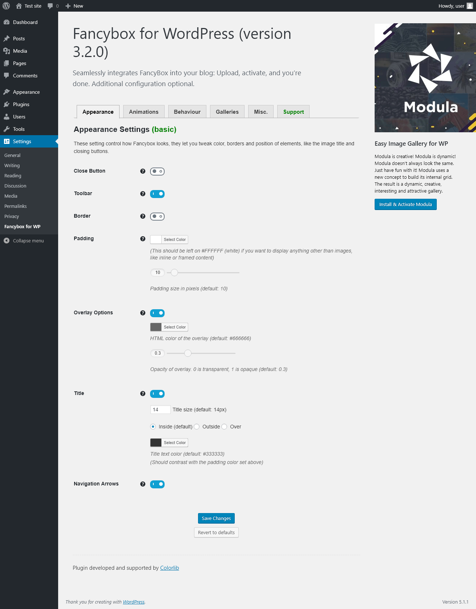Enable the Border toggle
Screen dimensions: 476x609
coord(157,216)
